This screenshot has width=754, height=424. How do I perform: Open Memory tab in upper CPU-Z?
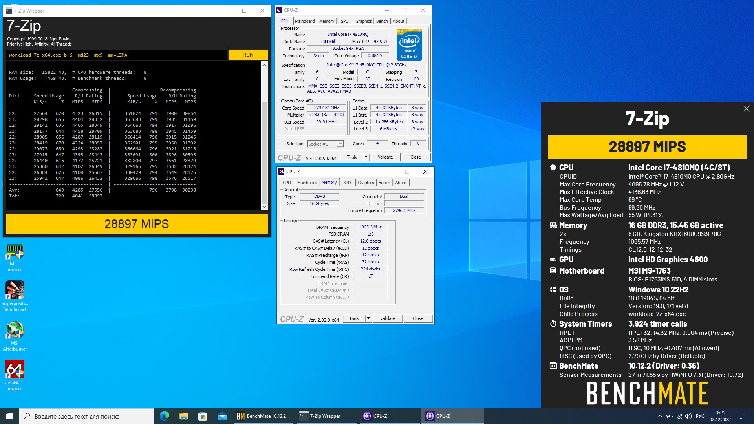[327, 21]
